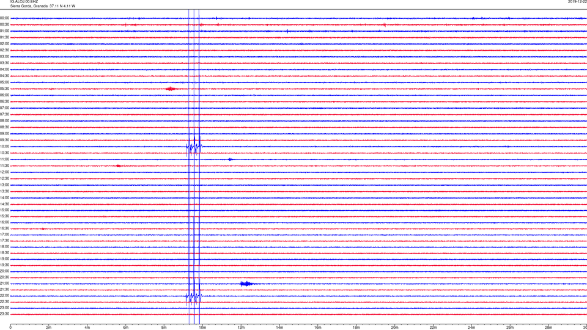This screenshot has width=587, height=330.
Task: Click the red seismic burst on 05:30 trace
Action: click(171, 89)
